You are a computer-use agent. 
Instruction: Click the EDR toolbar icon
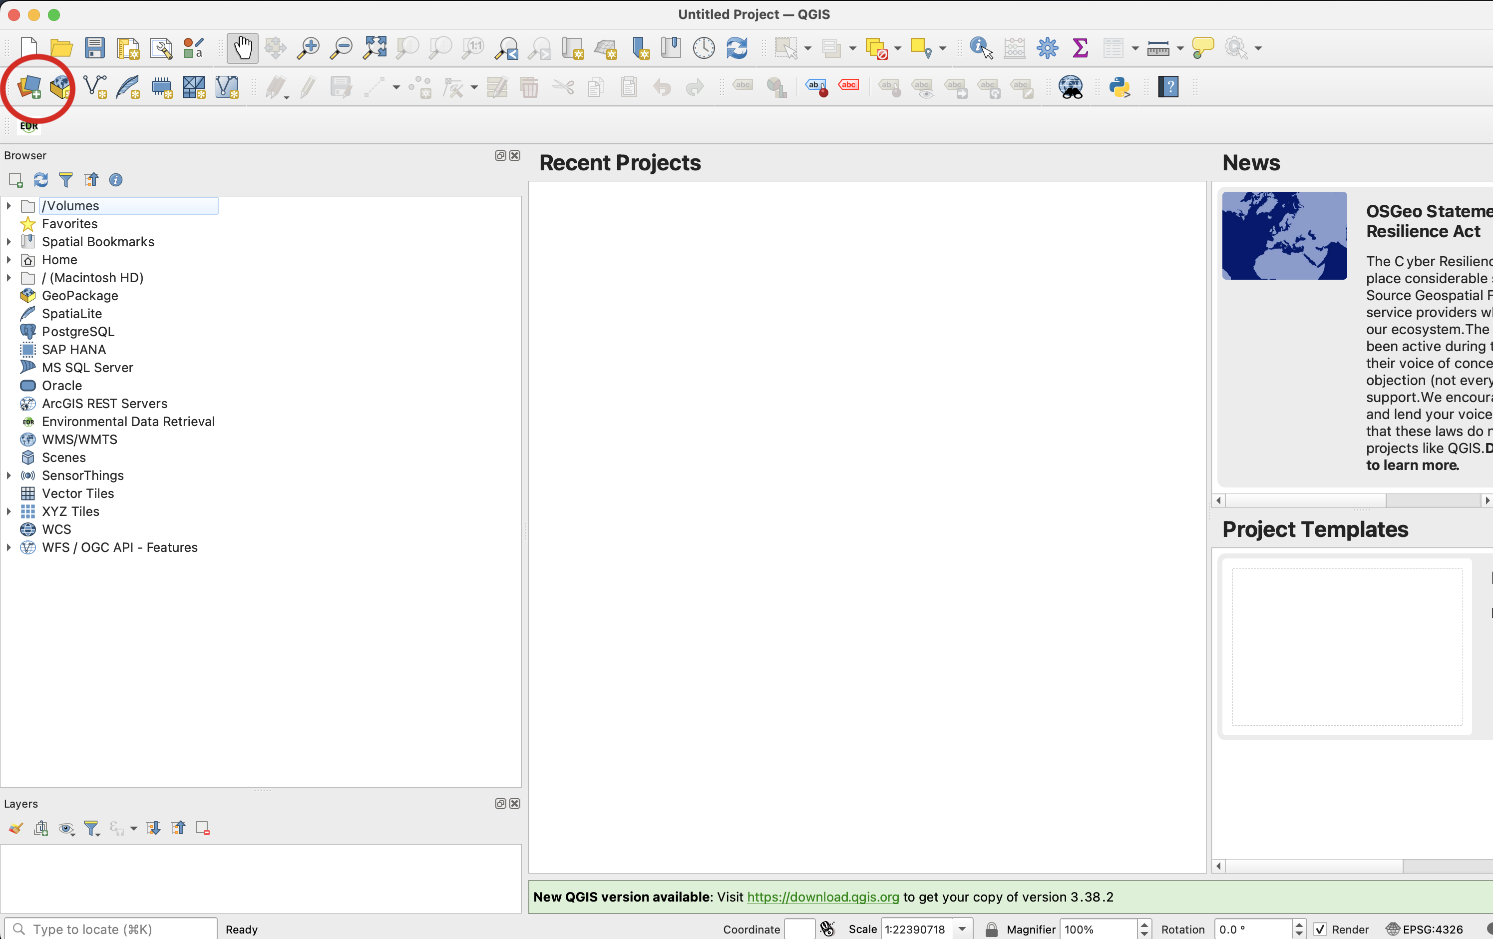point(28,126)
